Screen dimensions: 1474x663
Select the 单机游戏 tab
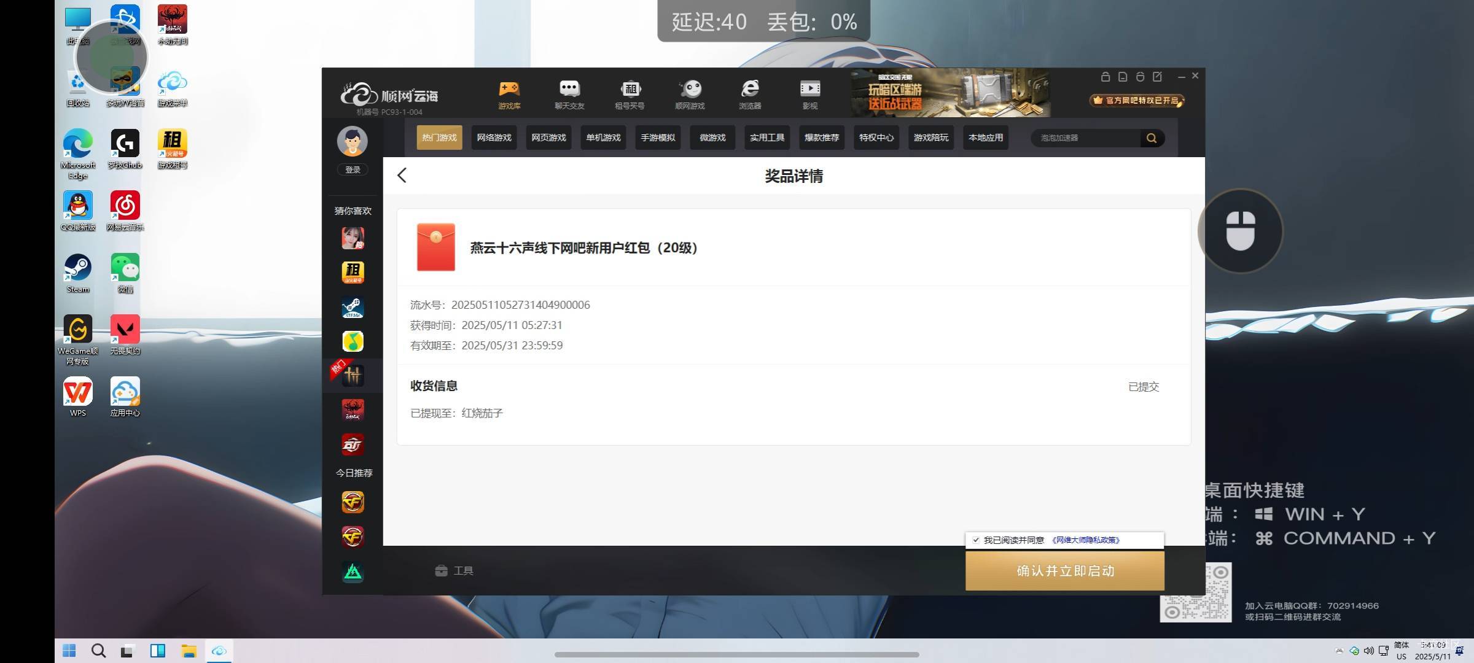[x=604, y=138]
